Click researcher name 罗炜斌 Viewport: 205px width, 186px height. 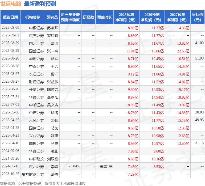point(52,36)
